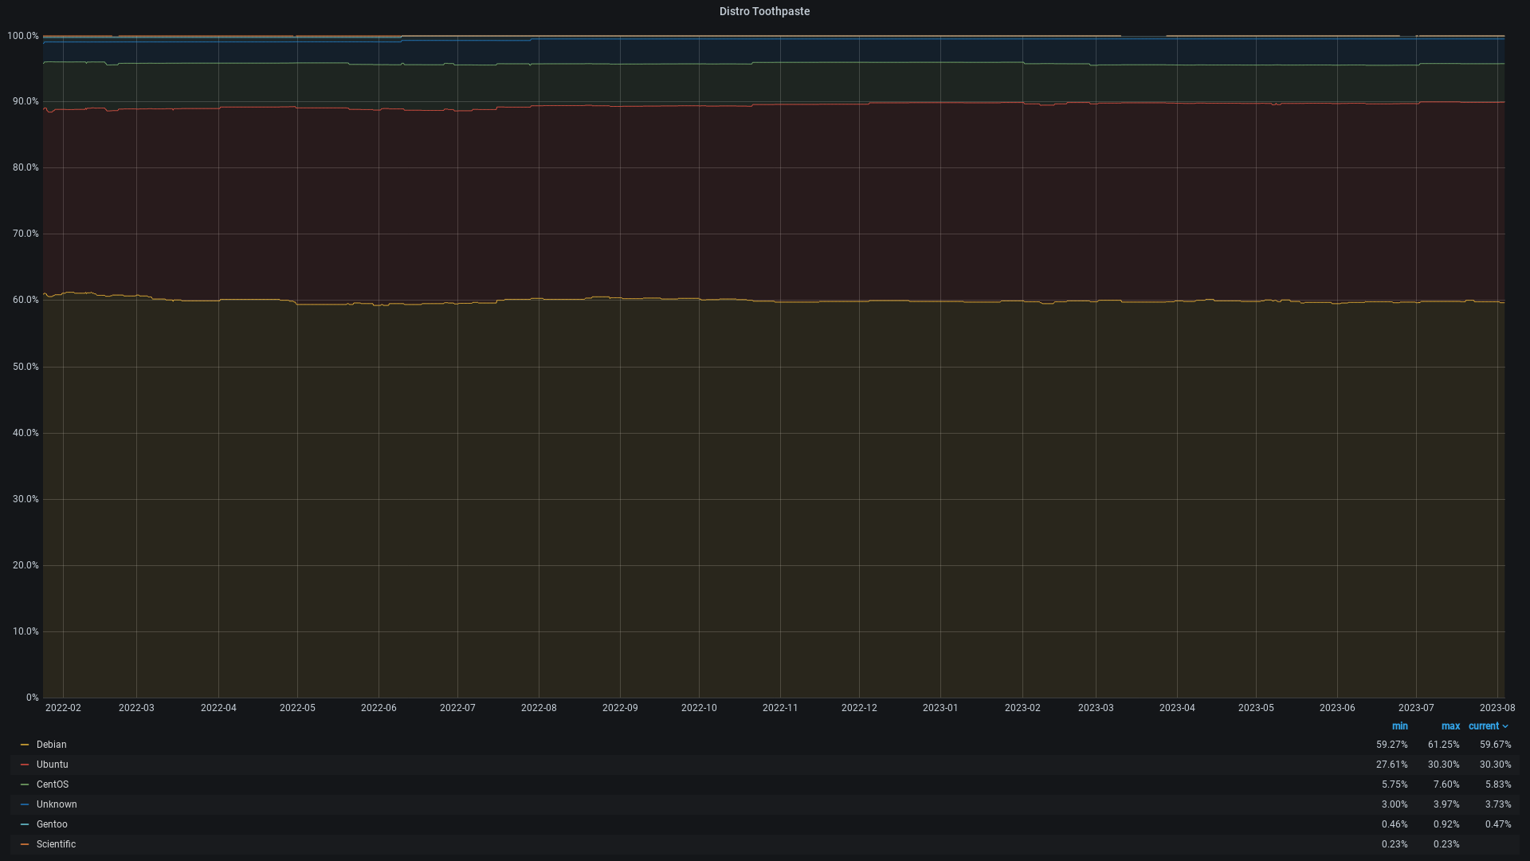Click Gentoo min value 0.46%
The width and height of the screenshot is (1530, 861).
[x=1395, y=824]
